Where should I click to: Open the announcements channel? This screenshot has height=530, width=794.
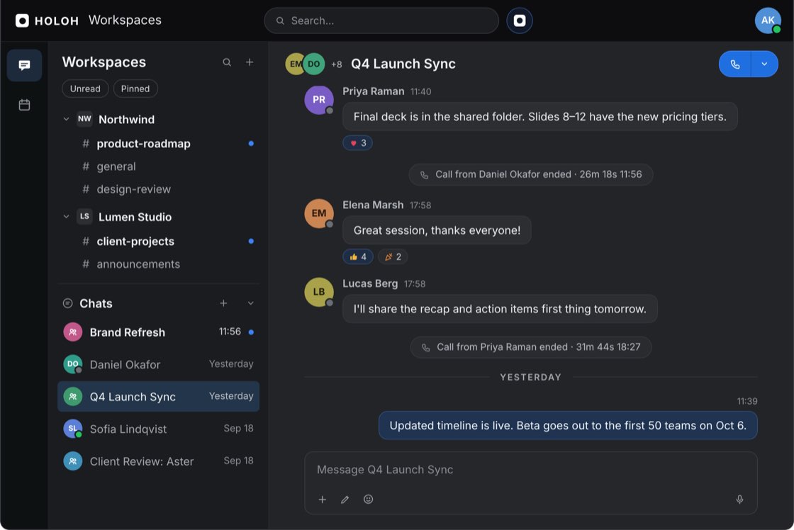159,264
